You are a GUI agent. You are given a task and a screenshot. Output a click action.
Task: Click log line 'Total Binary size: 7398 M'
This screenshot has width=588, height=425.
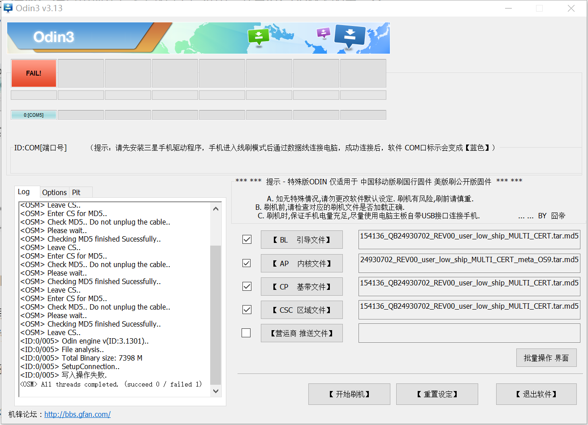click(x=82, y=358)
